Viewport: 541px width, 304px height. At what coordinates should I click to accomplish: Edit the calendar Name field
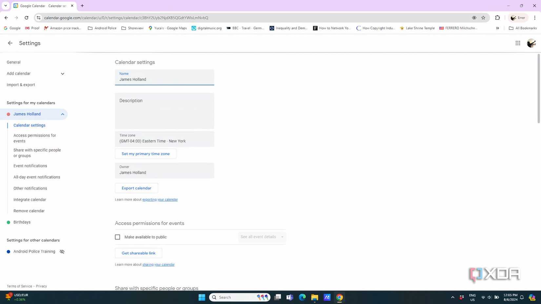coord(164,77)
